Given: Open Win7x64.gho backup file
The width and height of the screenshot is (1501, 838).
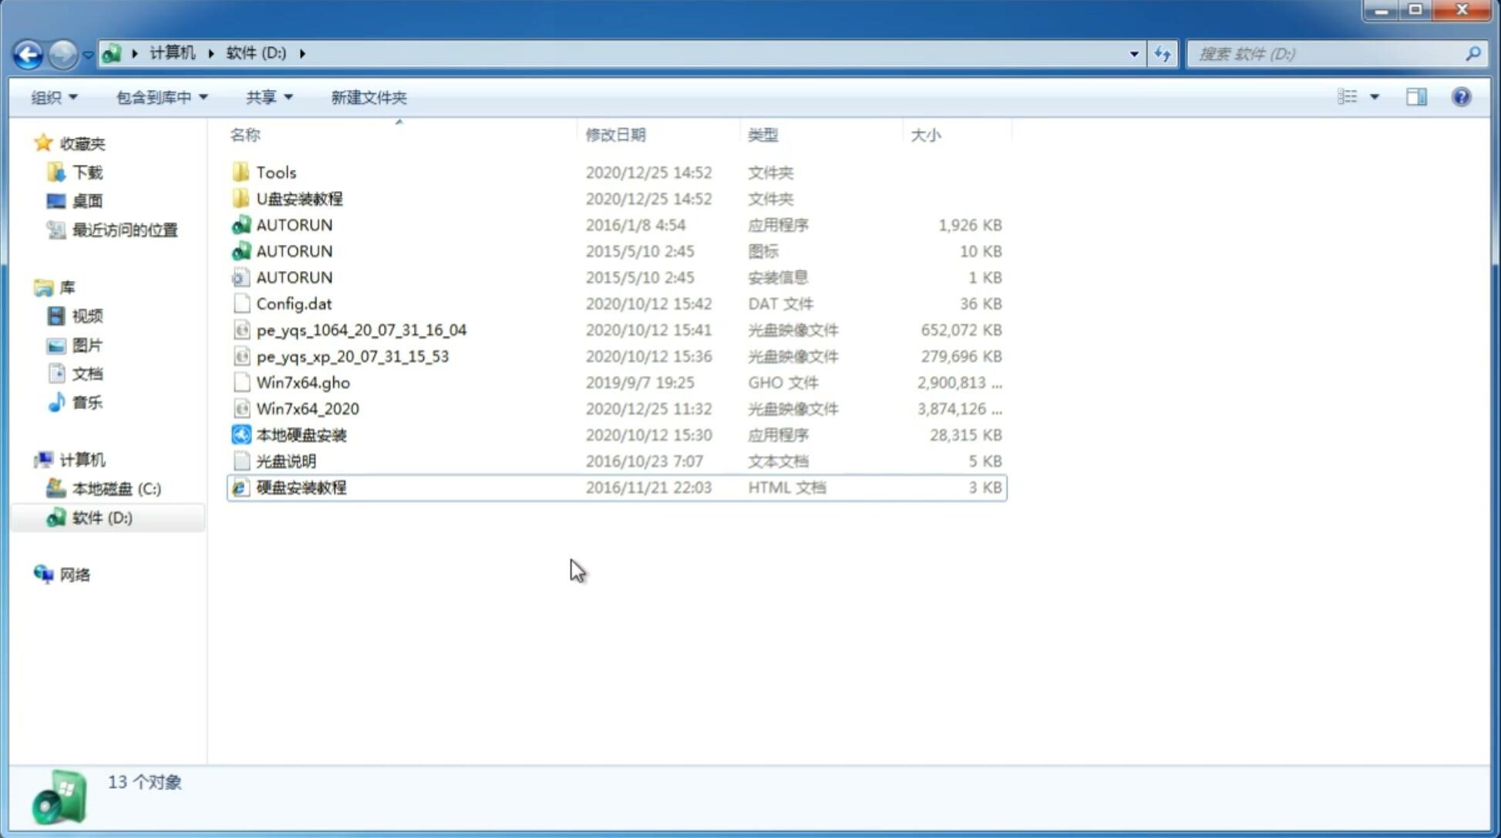Looking at the screenshot, I should [303, 382].
